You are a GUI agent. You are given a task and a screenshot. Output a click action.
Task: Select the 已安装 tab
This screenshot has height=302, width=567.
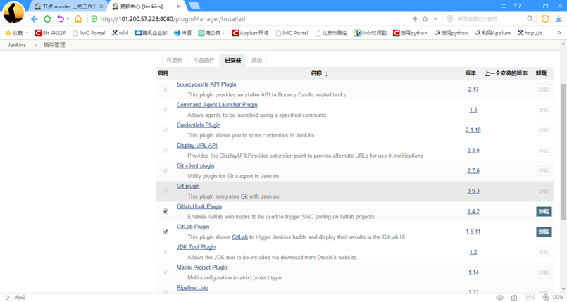coord(233,61)
